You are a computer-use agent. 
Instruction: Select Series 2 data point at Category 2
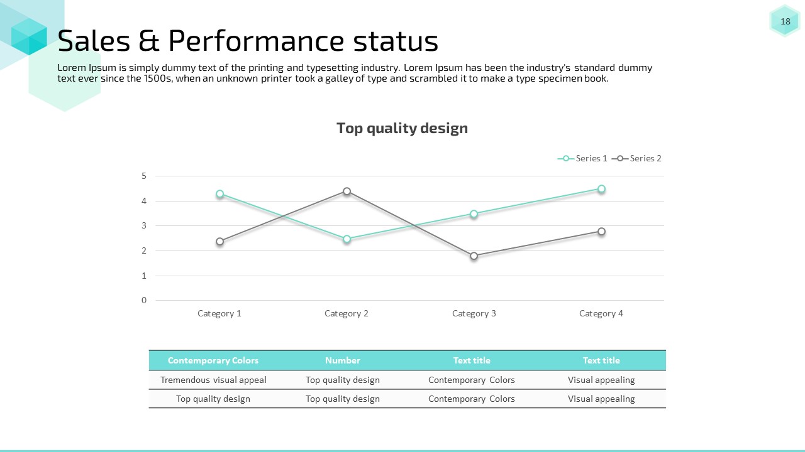coord(347,191)
